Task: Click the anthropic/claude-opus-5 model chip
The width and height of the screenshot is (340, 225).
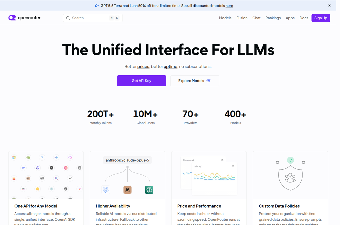Action: (127, 160)
